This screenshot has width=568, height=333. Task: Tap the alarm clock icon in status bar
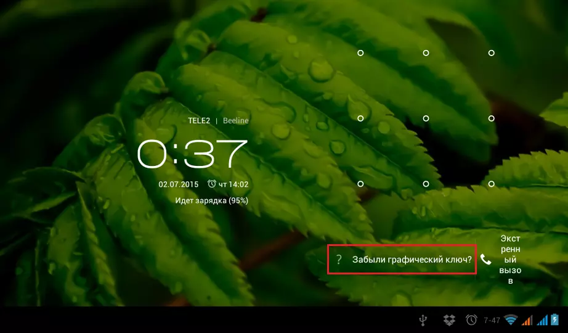pyautogui.click(x=471, y=320)
